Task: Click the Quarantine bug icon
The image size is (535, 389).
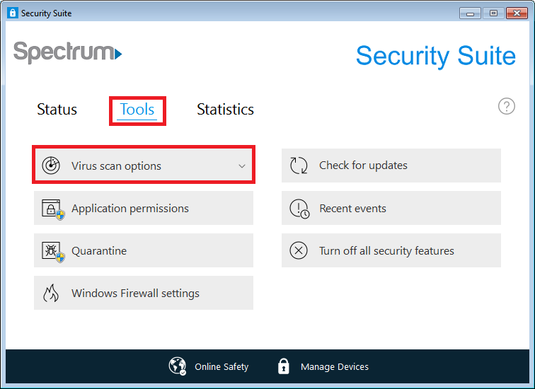Action: click(53, 252)
